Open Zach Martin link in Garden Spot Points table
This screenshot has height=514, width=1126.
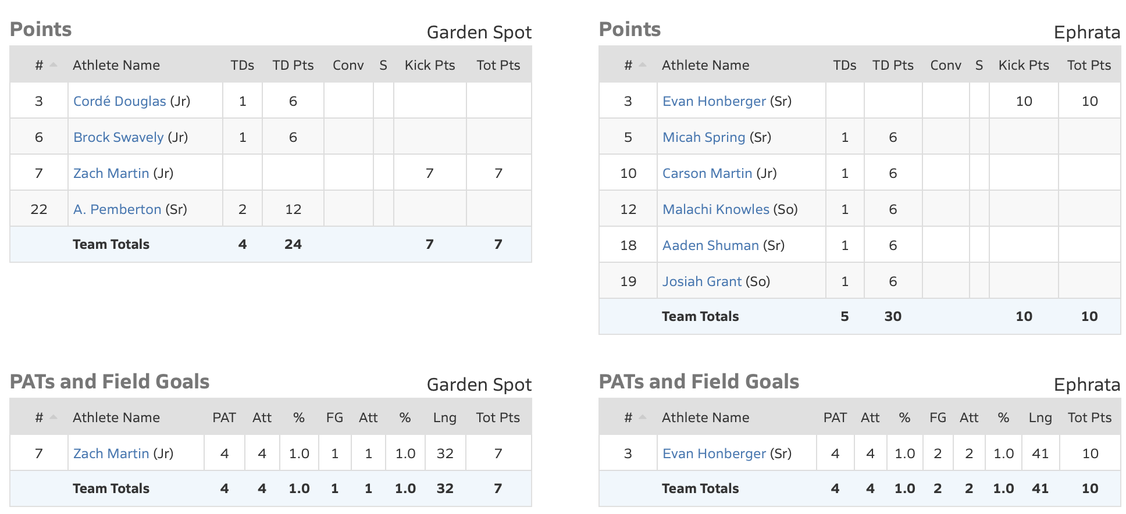coord(111,173)
